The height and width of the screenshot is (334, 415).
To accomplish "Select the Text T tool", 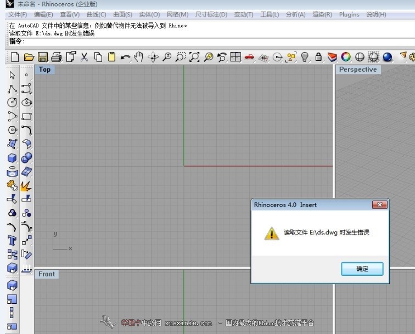I will 12,240.
